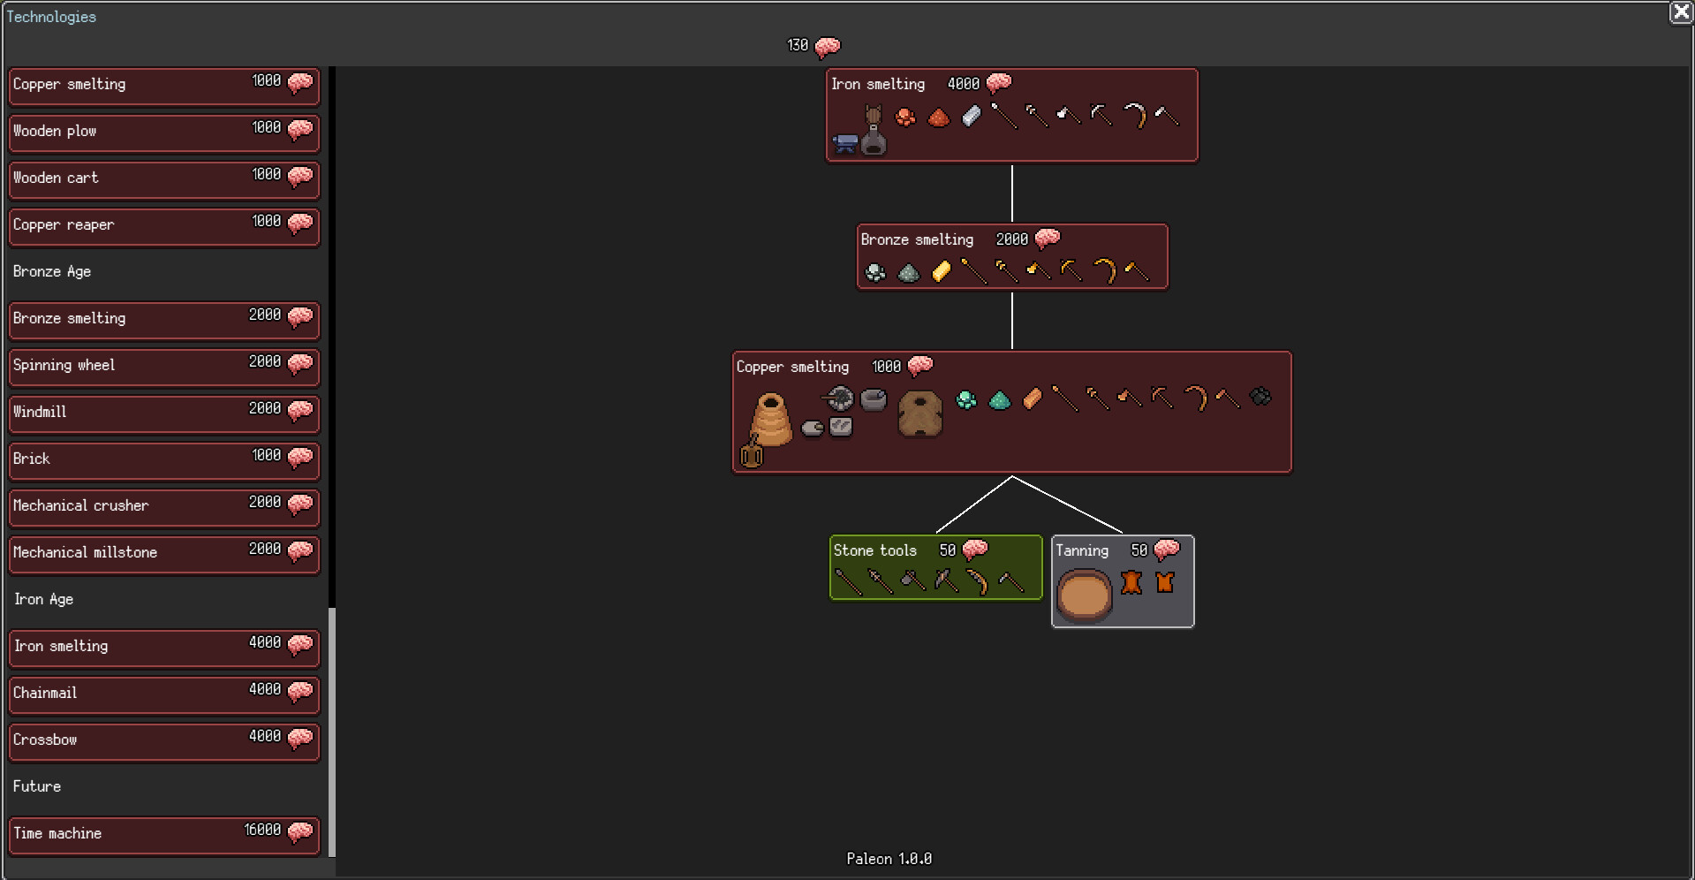The height and width of the screenshot is (880, 1695).
Task: Select Wooden plow in the technology list
Action: (163, 133)
